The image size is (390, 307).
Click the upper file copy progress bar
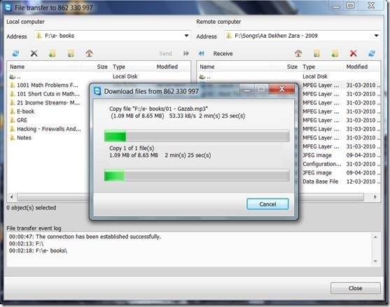point(197,136)
